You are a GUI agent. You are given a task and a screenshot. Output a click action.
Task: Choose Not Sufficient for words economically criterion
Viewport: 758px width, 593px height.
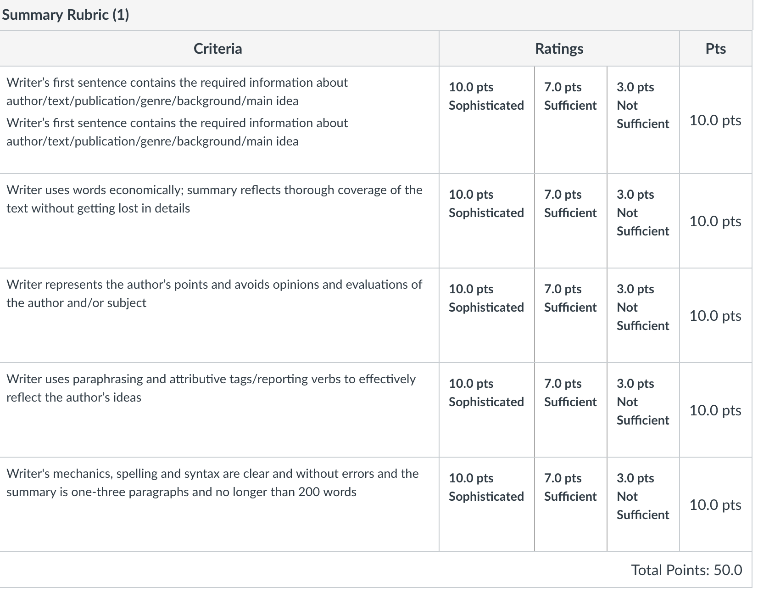click(x=643, y=221)
